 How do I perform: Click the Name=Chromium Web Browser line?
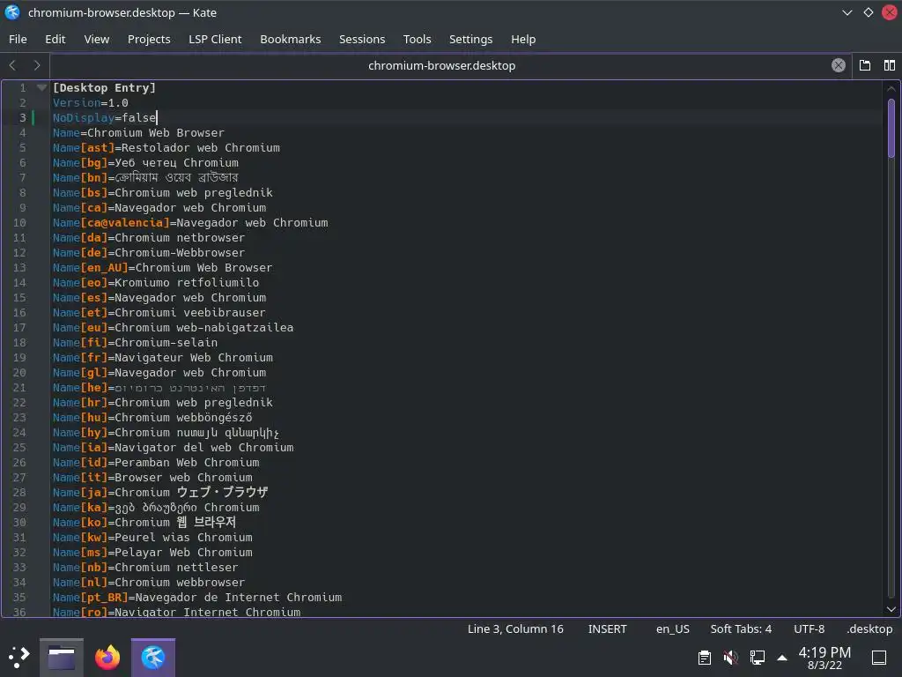138,132
